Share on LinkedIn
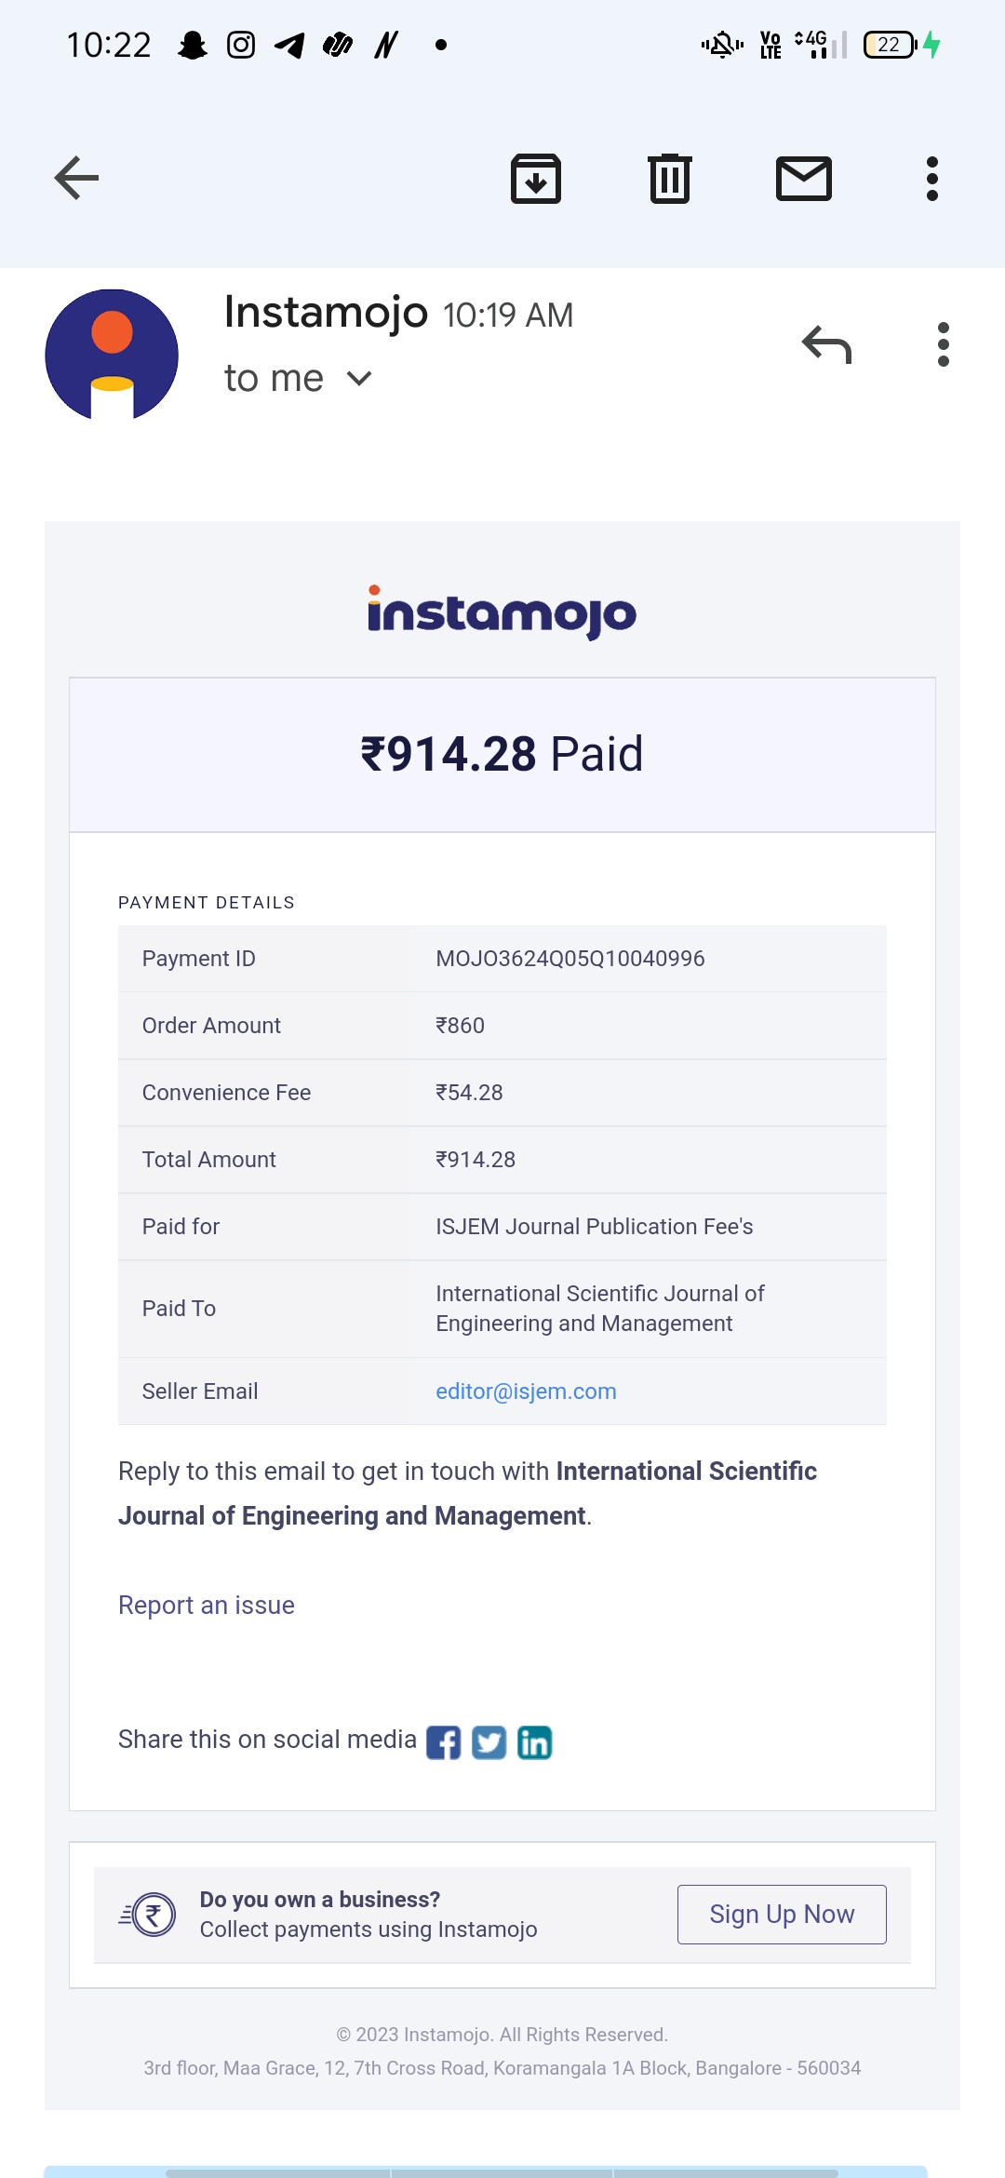 534,1742
